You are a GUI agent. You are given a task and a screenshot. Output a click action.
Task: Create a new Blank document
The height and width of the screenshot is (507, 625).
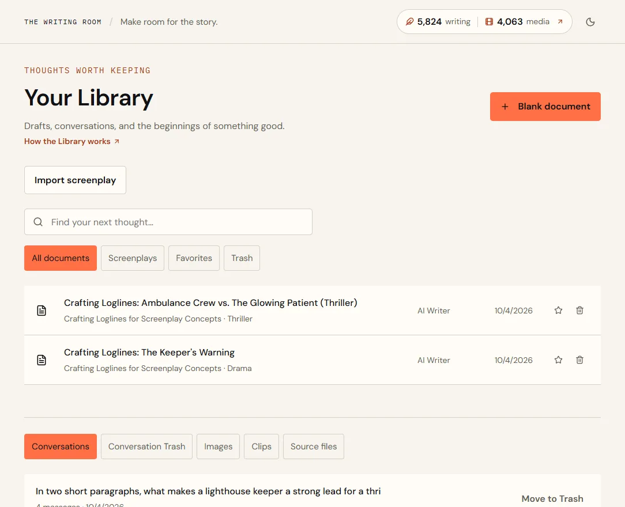[545, 107]
